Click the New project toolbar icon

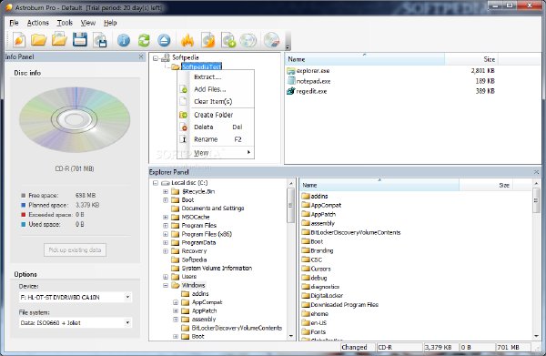click(19, 40)
